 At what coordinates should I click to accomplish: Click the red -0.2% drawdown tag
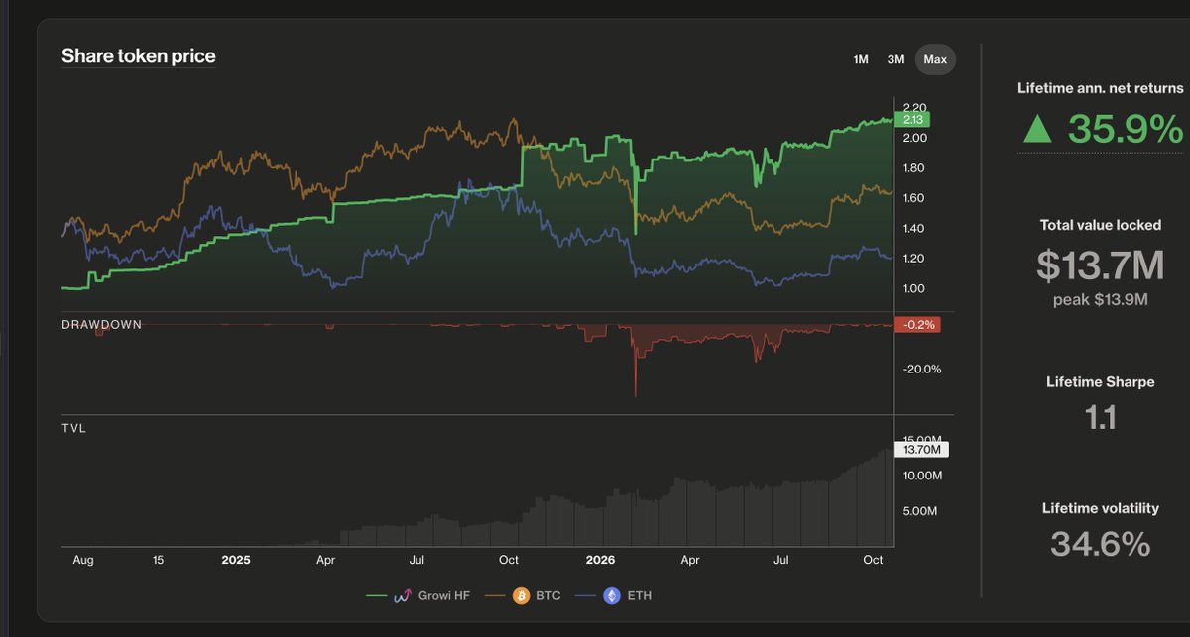[916, 324]
